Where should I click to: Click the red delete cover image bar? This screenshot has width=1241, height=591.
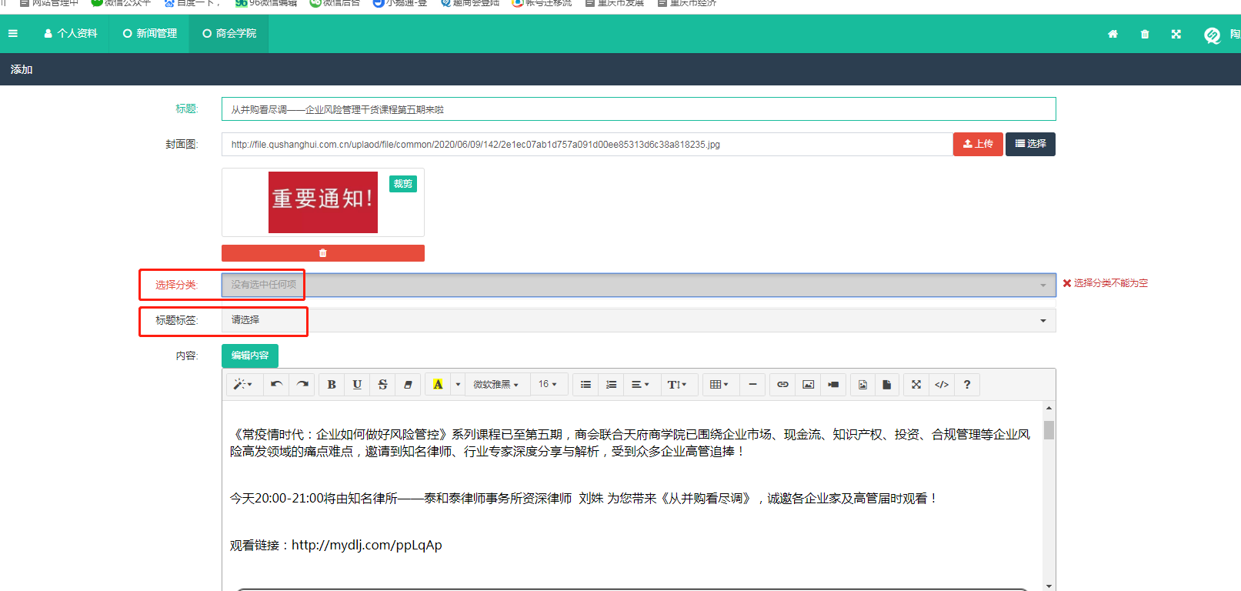click(x=322, y=253)
